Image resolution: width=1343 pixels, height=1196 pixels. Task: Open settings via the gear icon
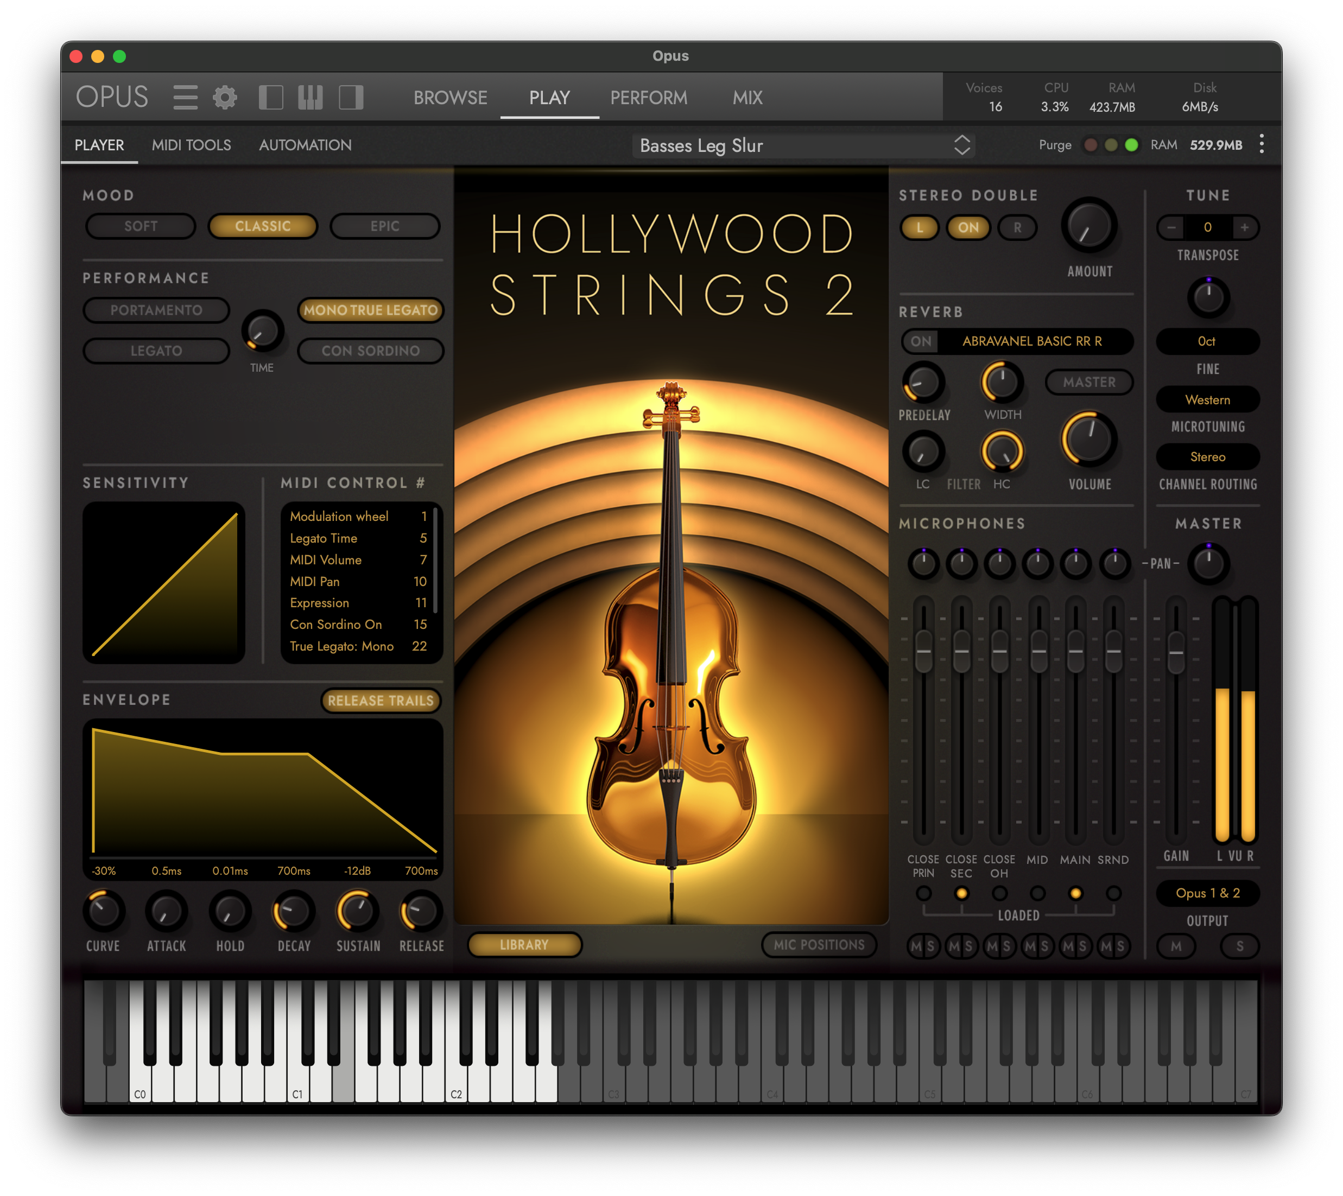point(225,97)
